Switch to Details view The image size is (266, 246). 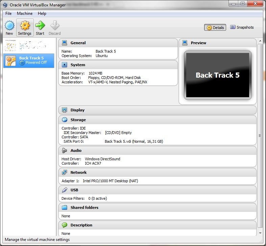point(215,27)
